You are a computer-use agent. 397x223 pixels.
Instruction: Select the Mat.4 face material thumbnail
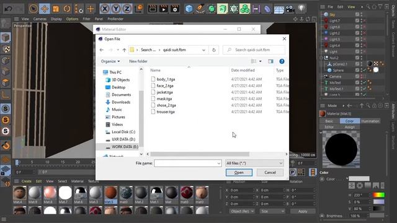19,193
